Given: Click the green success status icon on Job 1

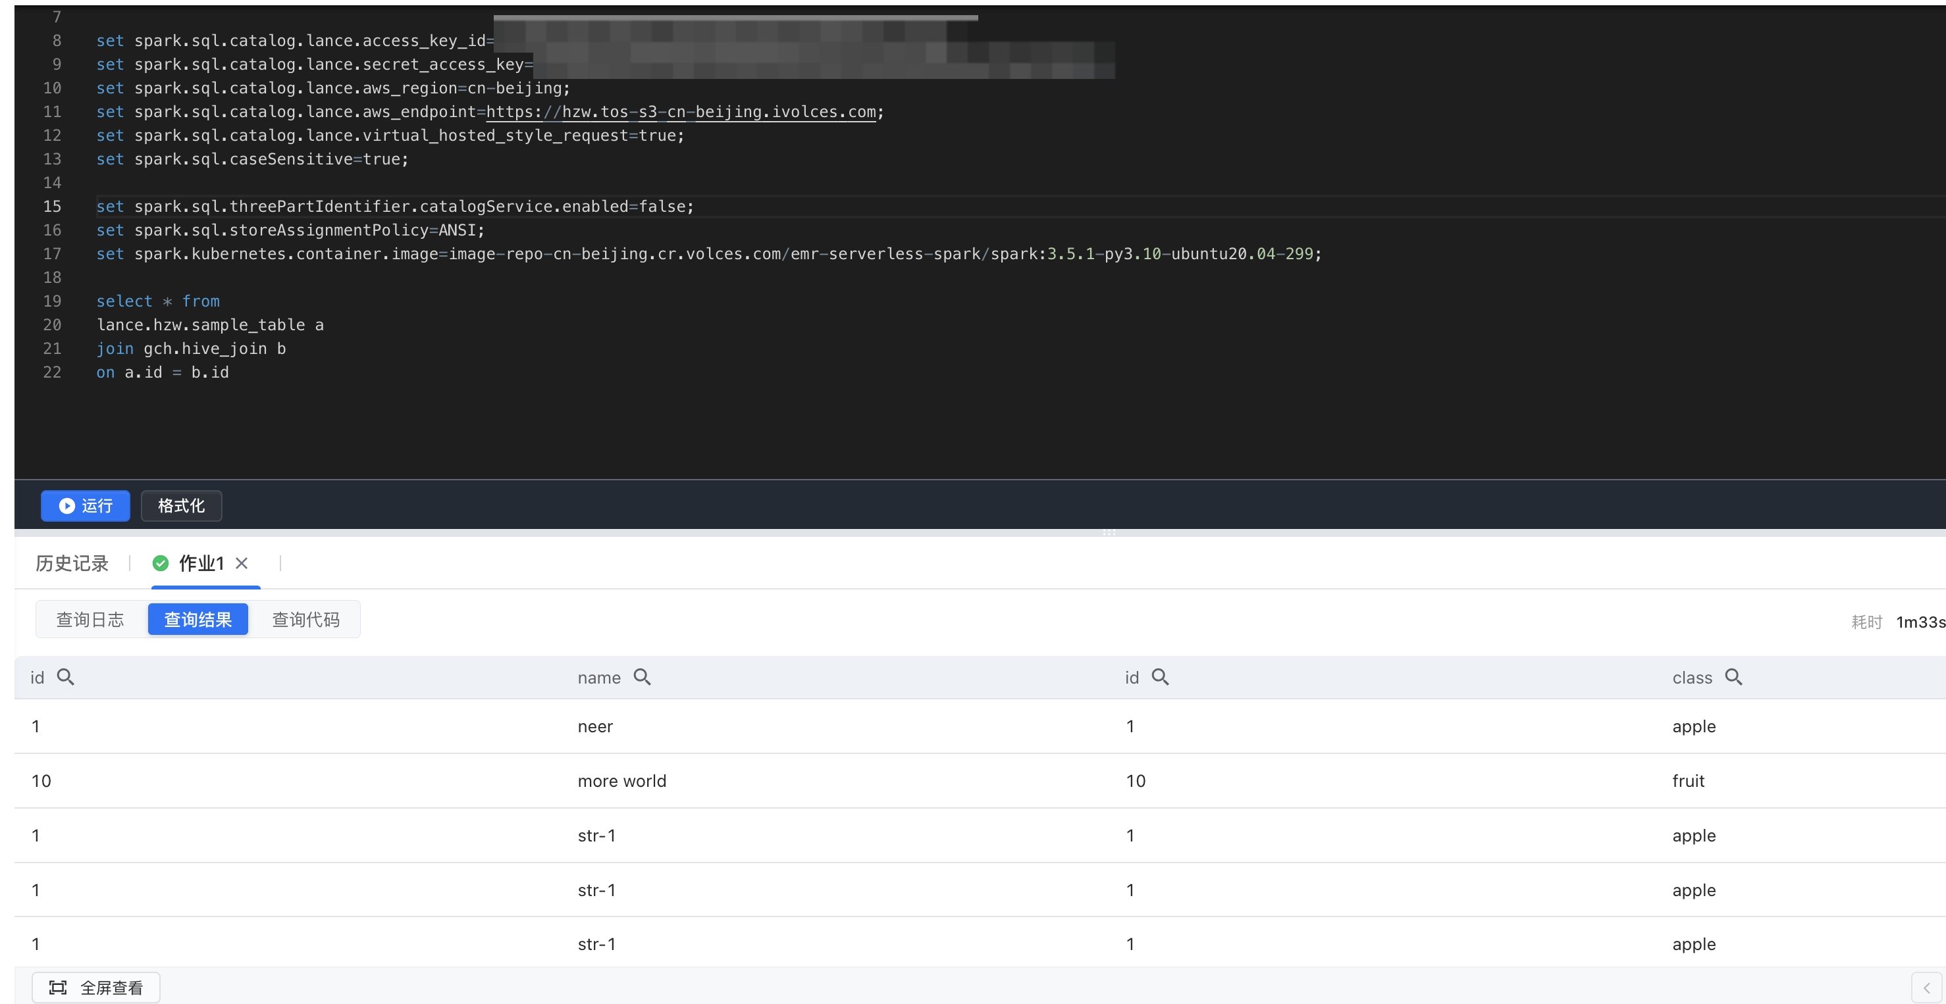Looking at the screenshot, I should point(160,563).
